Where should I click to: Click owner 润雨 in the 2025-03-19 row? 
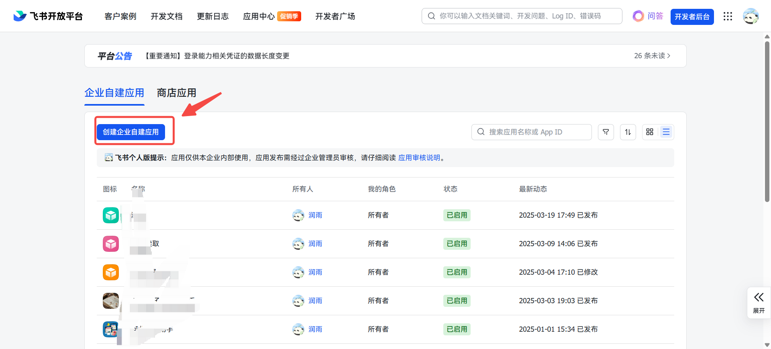click(x=315, y=215)
